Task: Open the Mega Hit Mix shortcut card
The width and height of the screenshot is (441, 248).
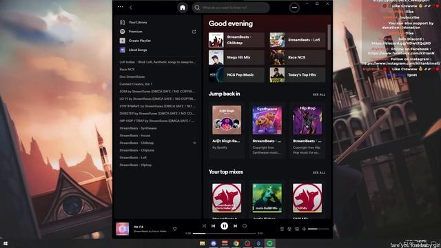Action: point(236,57)
